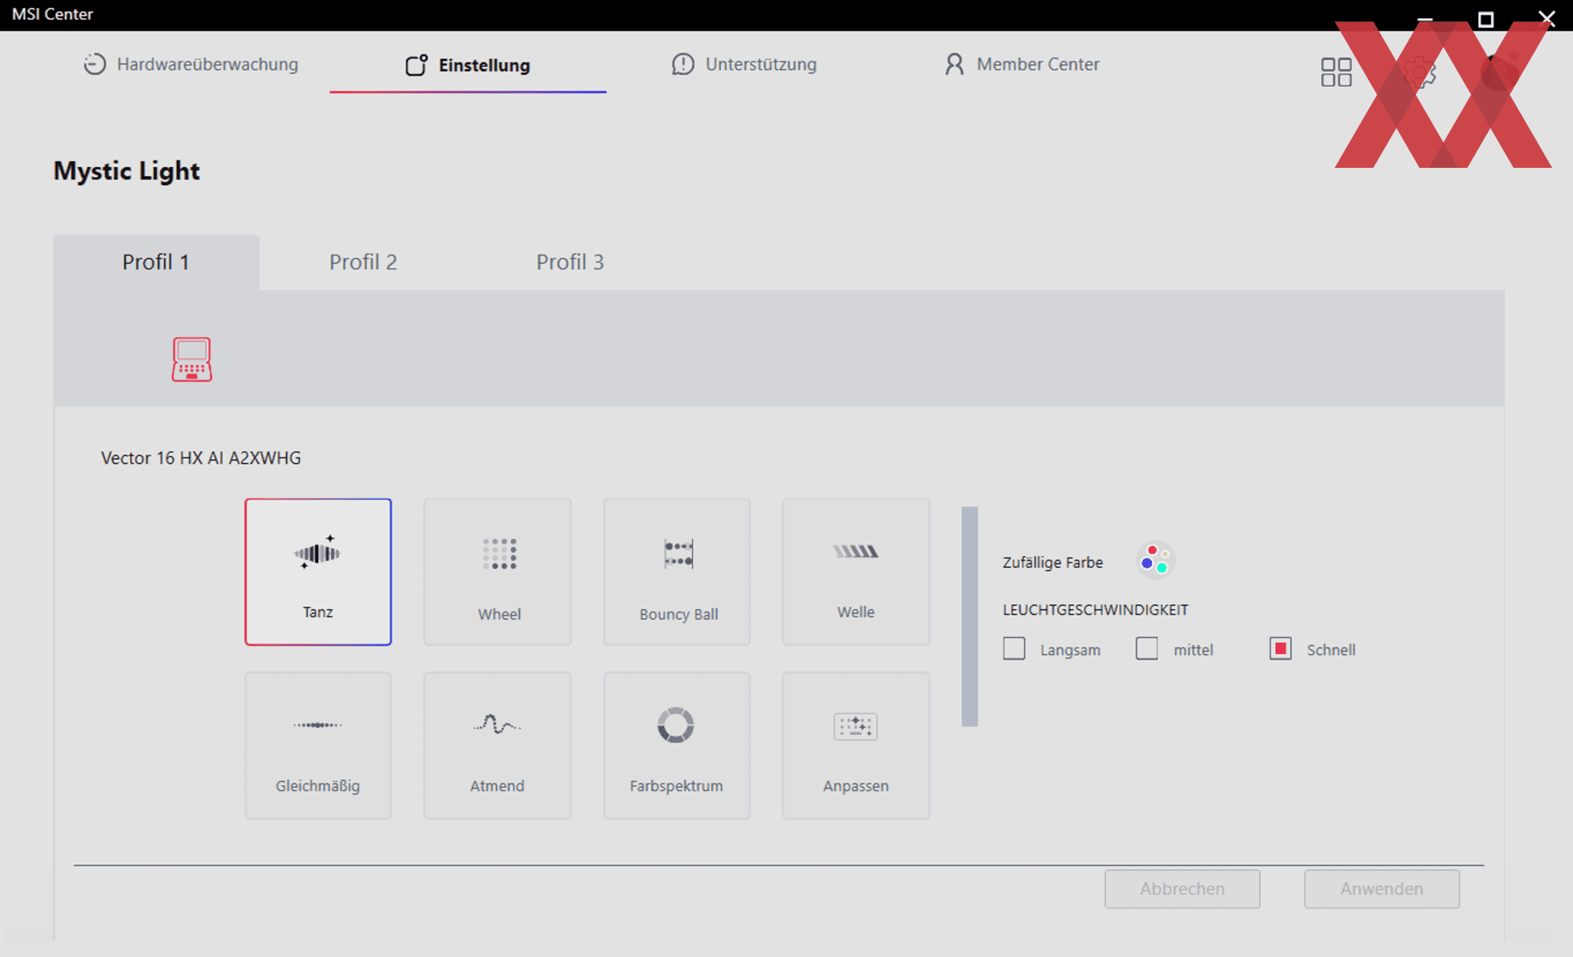Choose the Wheel lighting effect
The height and width of the screenshot is (957, 1573).
(497, 571)
